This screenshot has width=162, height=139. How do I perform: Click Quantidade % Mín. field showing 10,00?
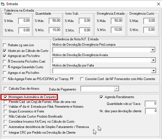pyautogui.click(x=55, y=30)
